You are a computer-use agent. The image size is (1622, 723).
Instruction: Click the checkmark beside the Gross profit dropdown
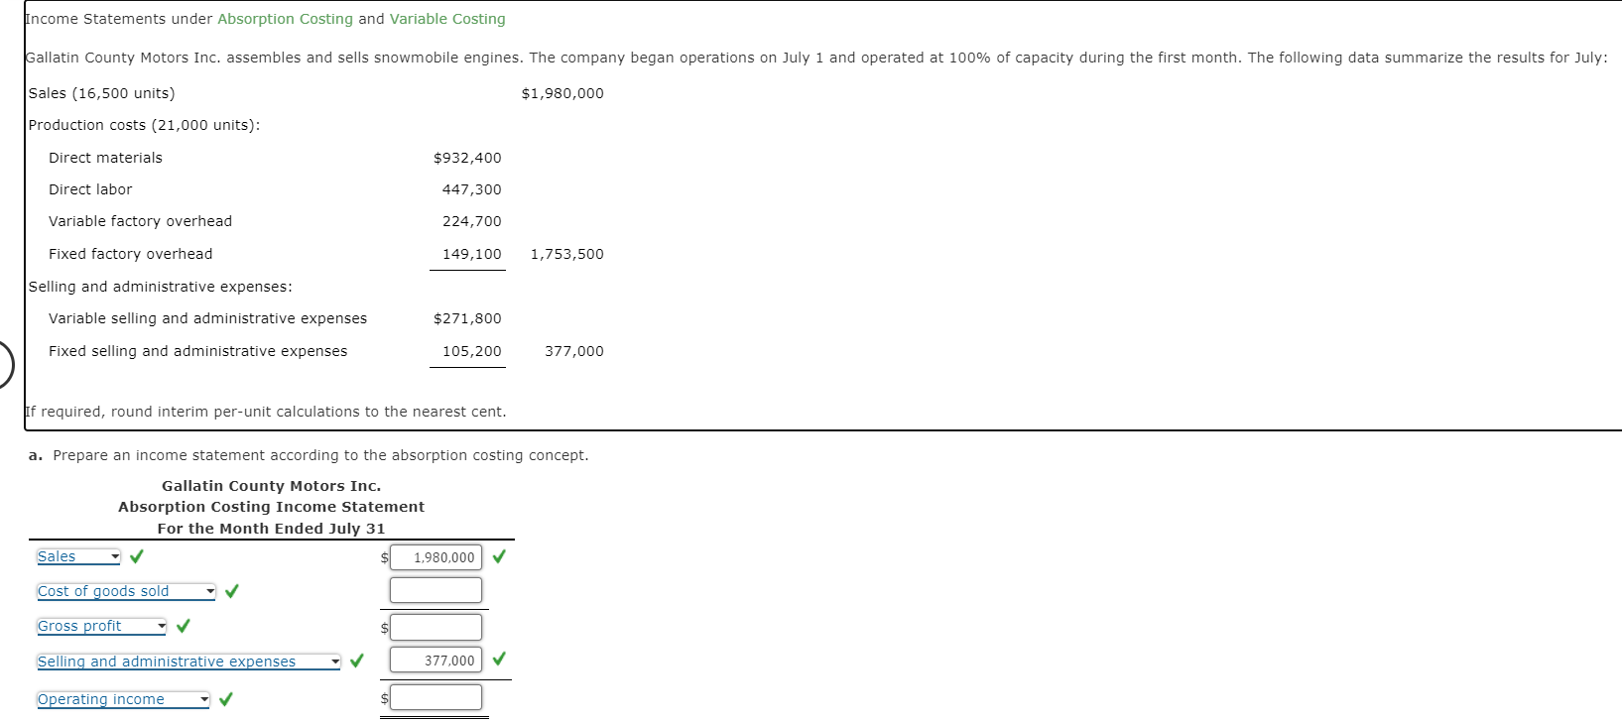(x=184, y=626)
